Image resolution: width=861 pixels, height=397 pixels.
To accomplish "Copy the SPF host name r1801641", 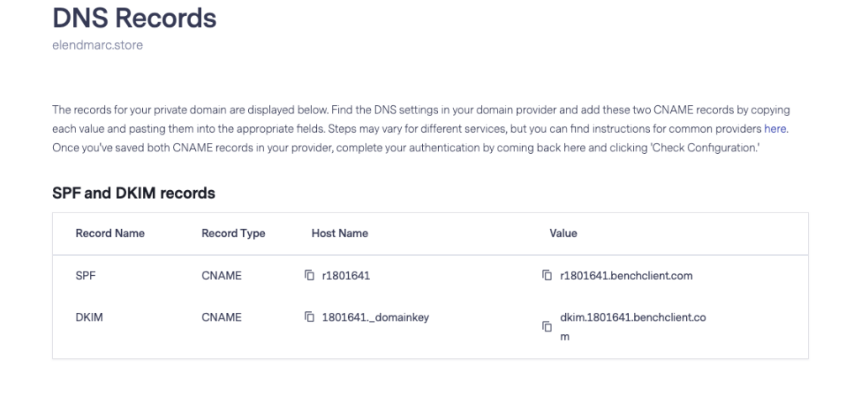I will point(308,275).
